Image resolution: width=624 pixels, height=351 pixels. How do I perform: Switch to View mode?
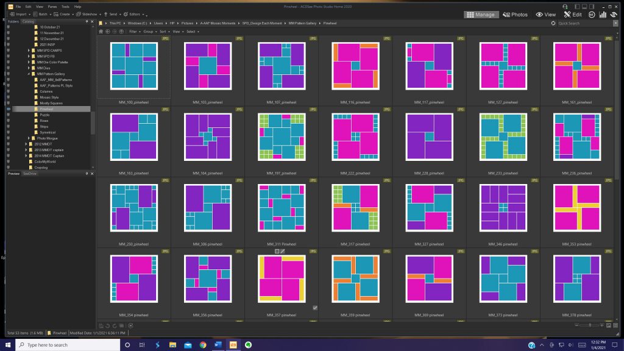[x=545, y=15]
